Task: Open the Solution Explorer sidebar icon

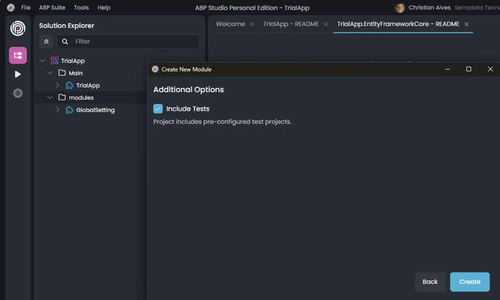Action: pos(18,55)
